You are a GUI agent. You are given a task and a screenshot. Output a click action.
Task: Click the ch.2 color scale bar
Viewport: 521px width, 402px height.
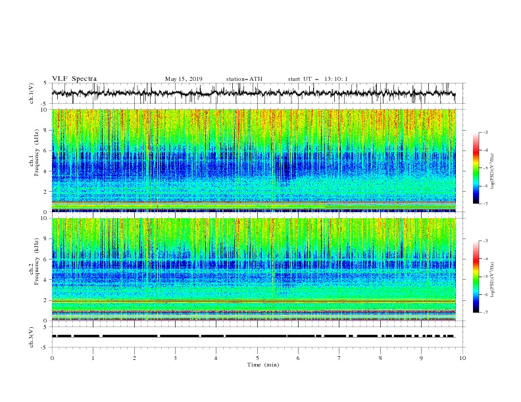[476, 277]
